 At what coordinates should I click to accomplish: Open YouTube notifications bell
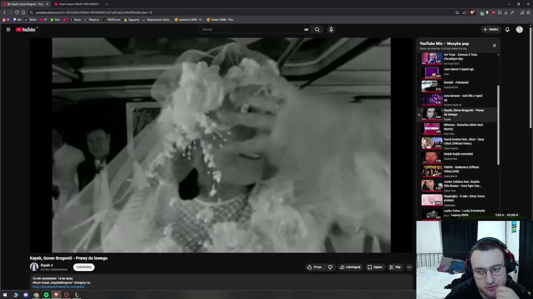point(507,29)
